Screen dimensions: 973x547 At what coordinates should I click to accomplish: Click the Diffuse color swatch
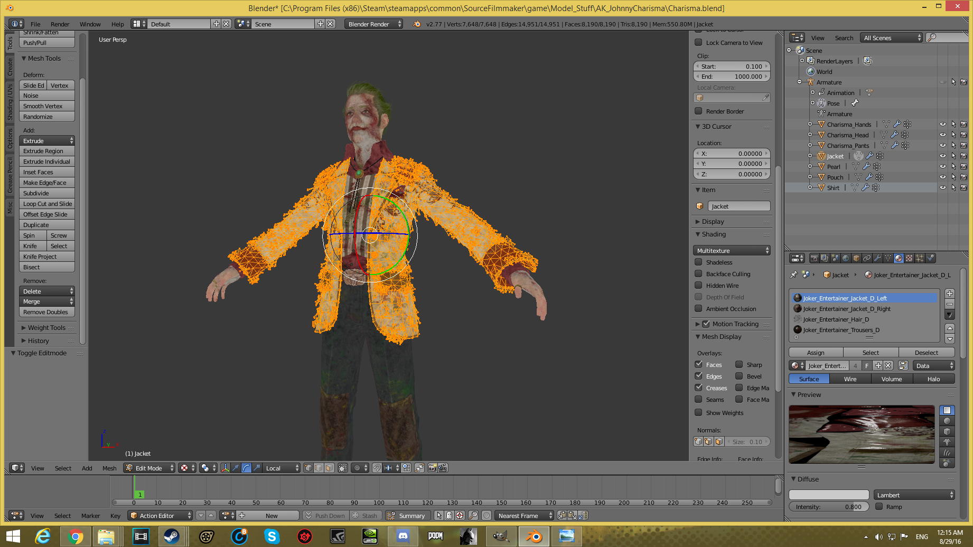[x=828, y=495]
